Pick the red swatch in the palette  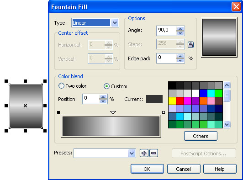[180, 101]
